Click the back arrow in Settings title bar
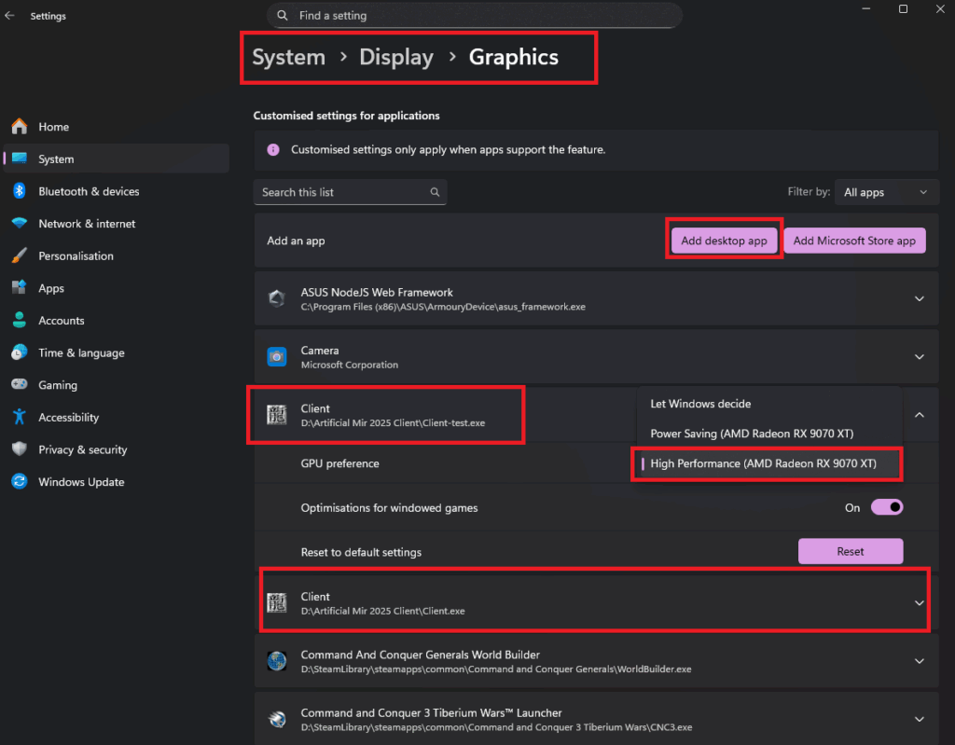 10,16
